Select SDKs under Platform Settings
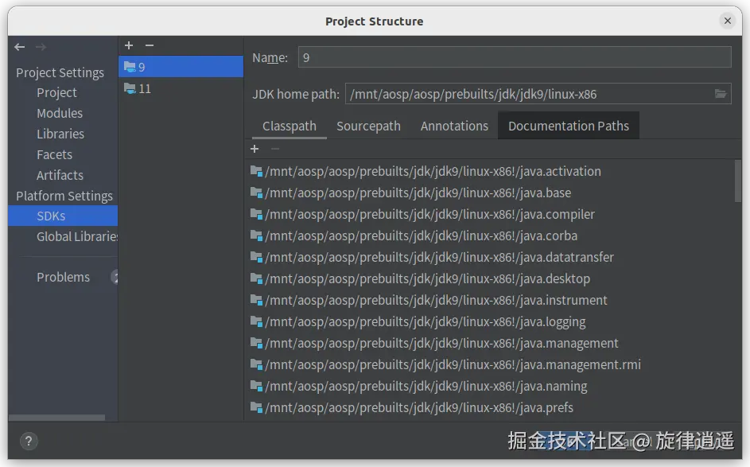The image size is (750, 467). pos(63,216)
